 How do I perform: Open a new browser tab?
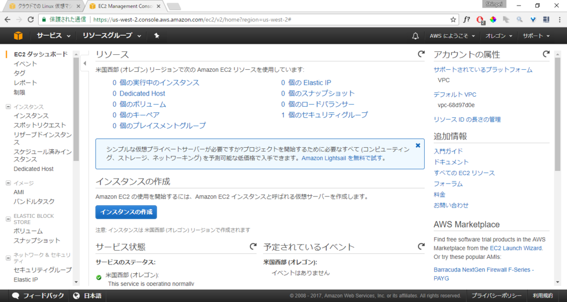174,6
